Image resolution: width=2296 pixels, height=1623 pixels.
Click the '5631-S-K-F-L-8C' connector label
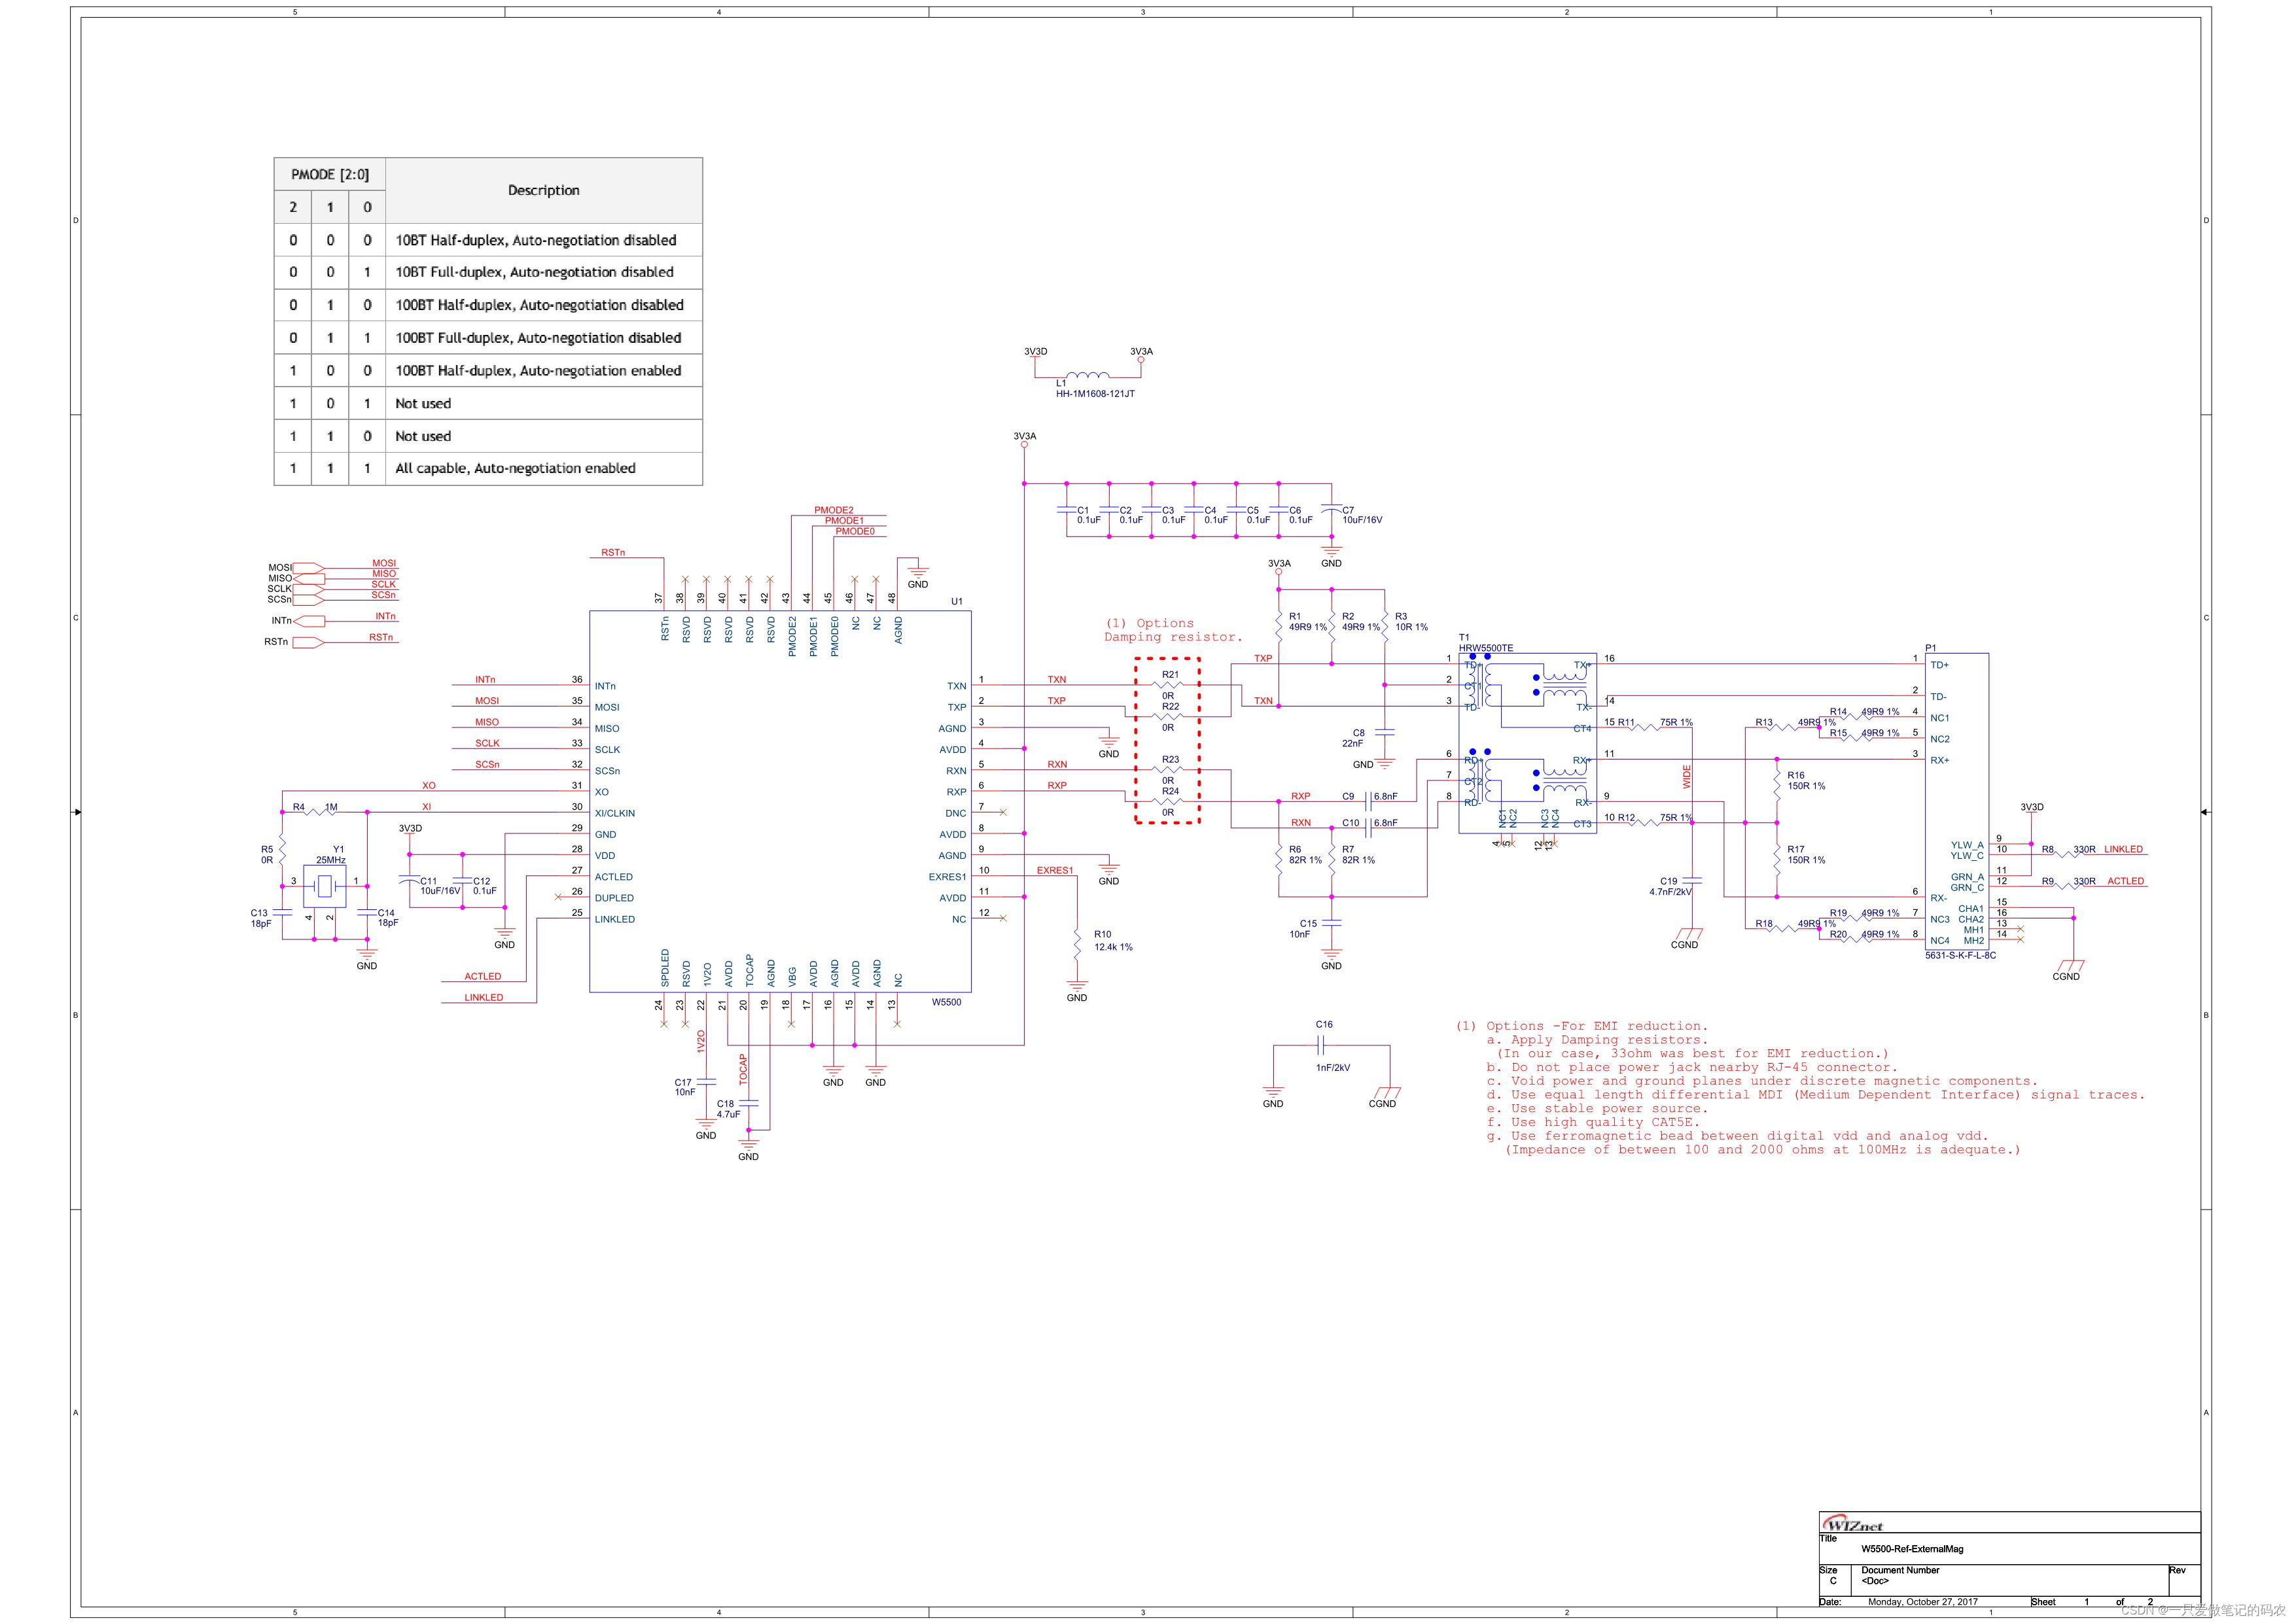1961,955
